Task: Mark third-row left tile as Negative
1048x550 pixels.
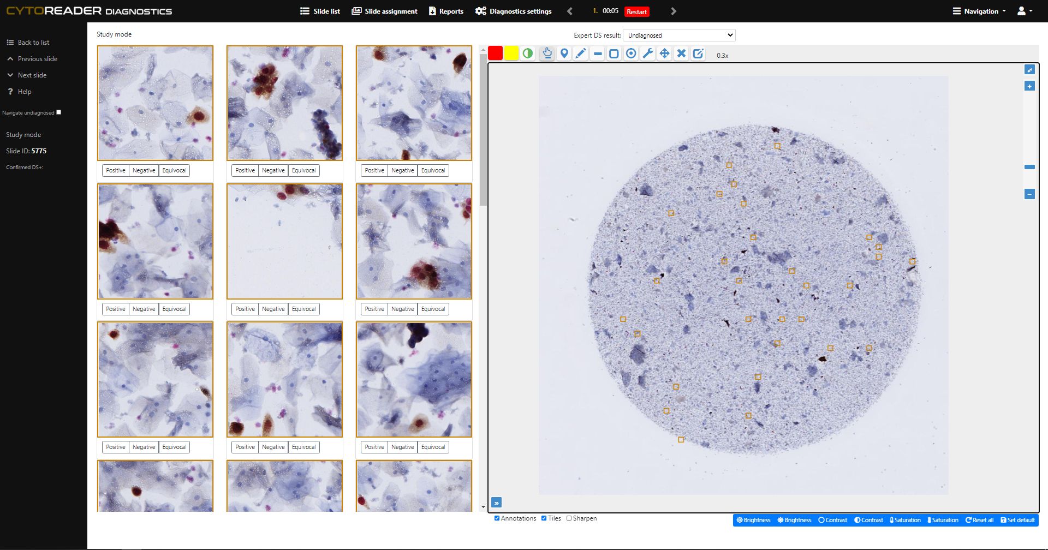Action: point(144,447)
